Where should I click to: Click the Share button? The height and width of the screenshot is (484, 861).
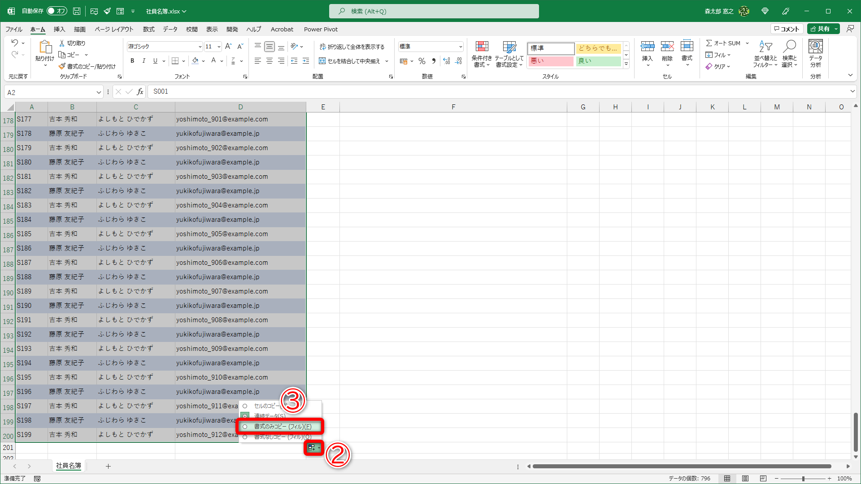(x=820, y=29)
